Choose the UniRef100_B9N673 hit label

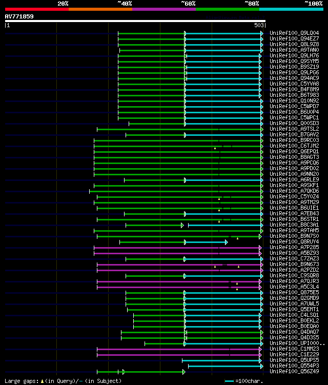(294, 265)
